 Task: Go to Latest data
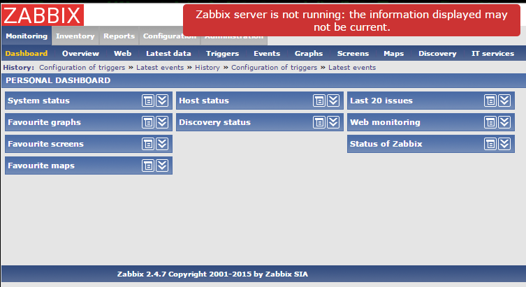[168, 53]
